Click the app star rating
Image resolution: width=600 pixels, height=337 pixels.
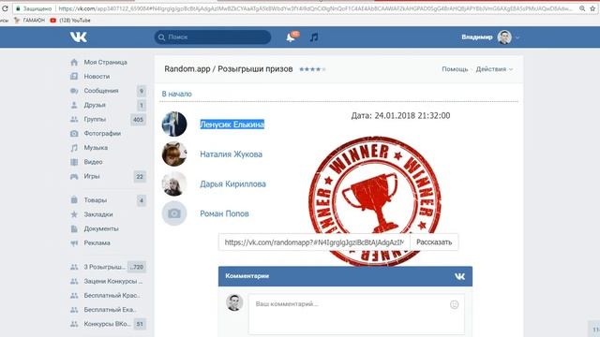312,69
